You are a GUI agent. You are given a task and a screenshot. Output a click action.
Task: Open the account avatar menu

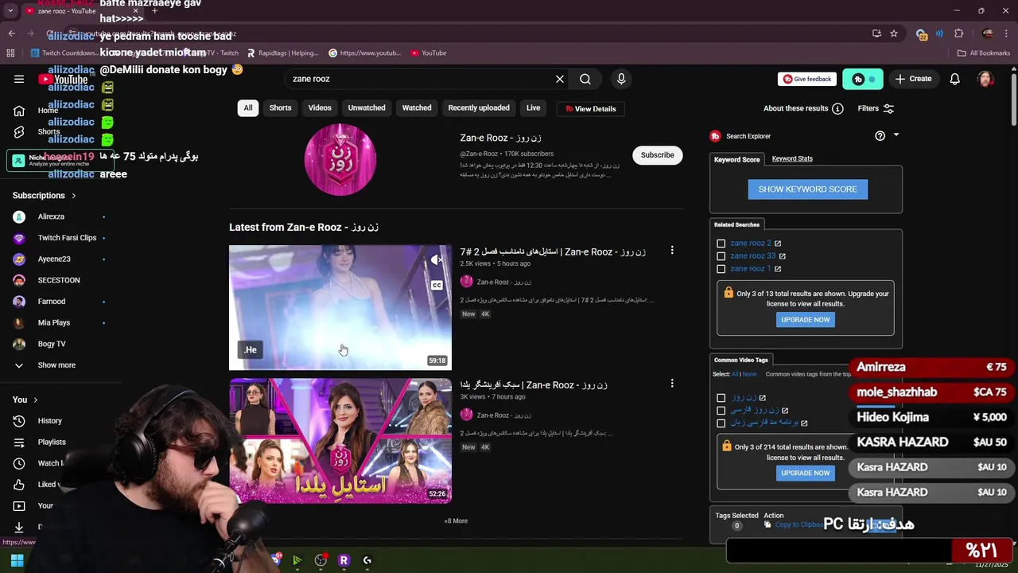point(985,79)
